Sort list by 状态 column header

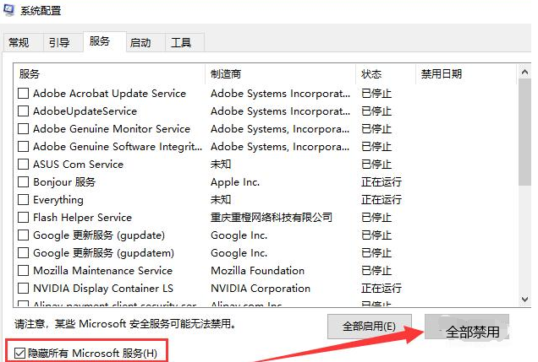click(385, 74)
